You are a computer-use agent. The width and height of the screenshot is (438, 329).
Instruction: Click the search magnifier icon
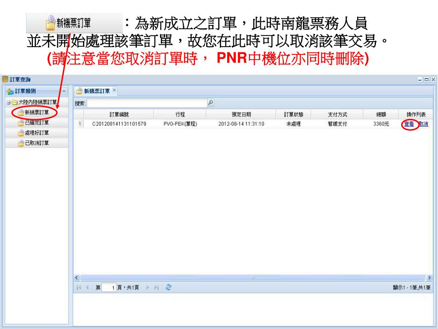(x=210, y=103)
